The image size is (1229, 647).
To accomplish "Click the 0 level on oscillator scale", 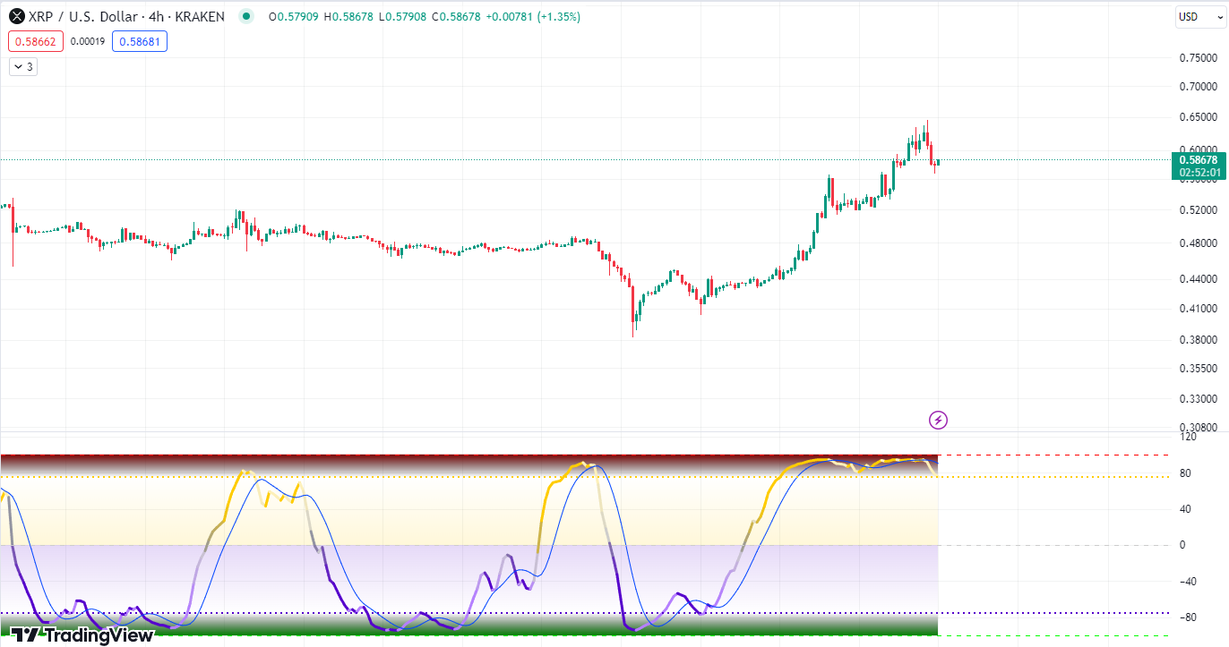I will click(x=1185, y=545).
